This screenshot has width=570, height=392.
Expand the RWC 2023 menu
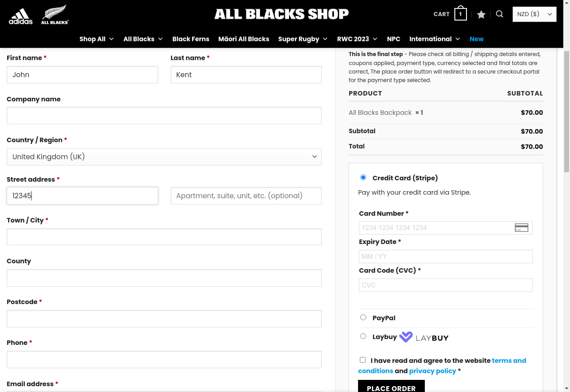coord(357,39)
